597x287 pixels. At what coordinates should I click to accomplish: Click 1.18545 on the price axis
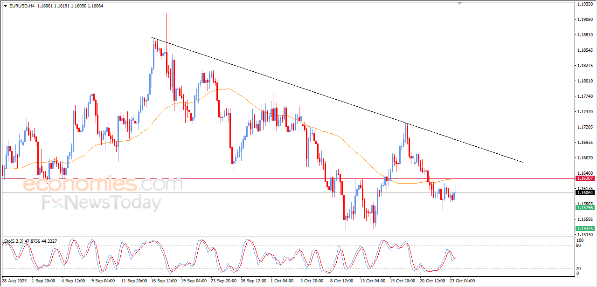[x=585, y=50]
